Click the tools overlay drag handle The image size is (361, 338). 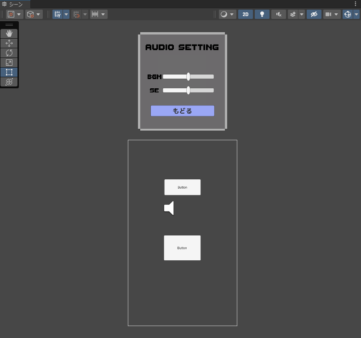[x=9, y=25]
